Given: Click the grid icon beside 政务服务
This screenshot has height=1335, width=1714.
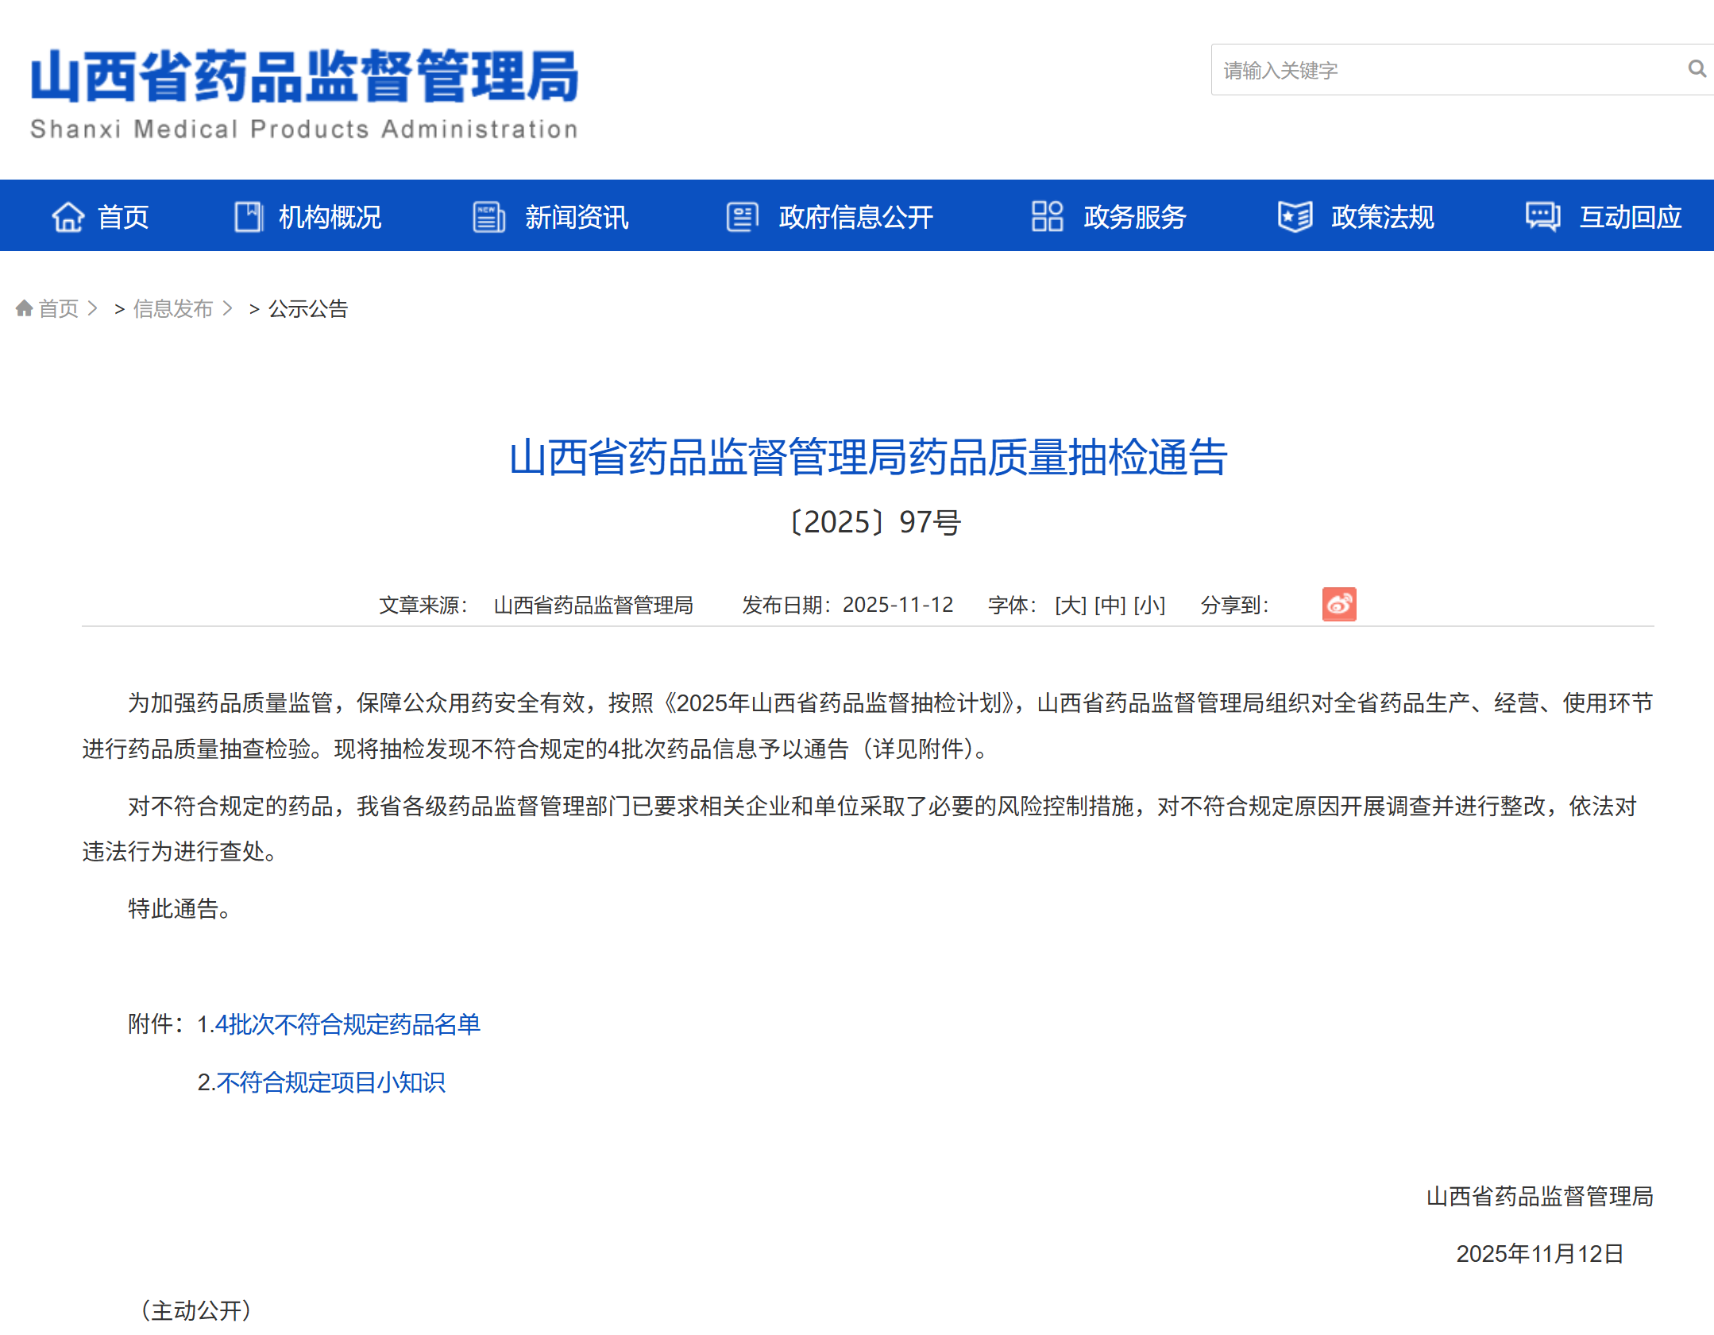Looking at the screenshot, I should (1047, 216).
